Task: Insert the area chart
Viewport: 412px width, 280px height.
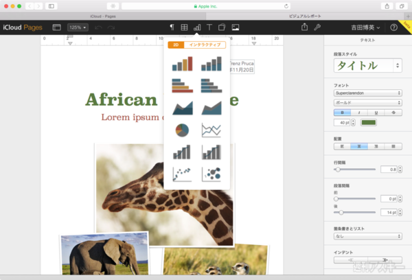Action: 183,108
